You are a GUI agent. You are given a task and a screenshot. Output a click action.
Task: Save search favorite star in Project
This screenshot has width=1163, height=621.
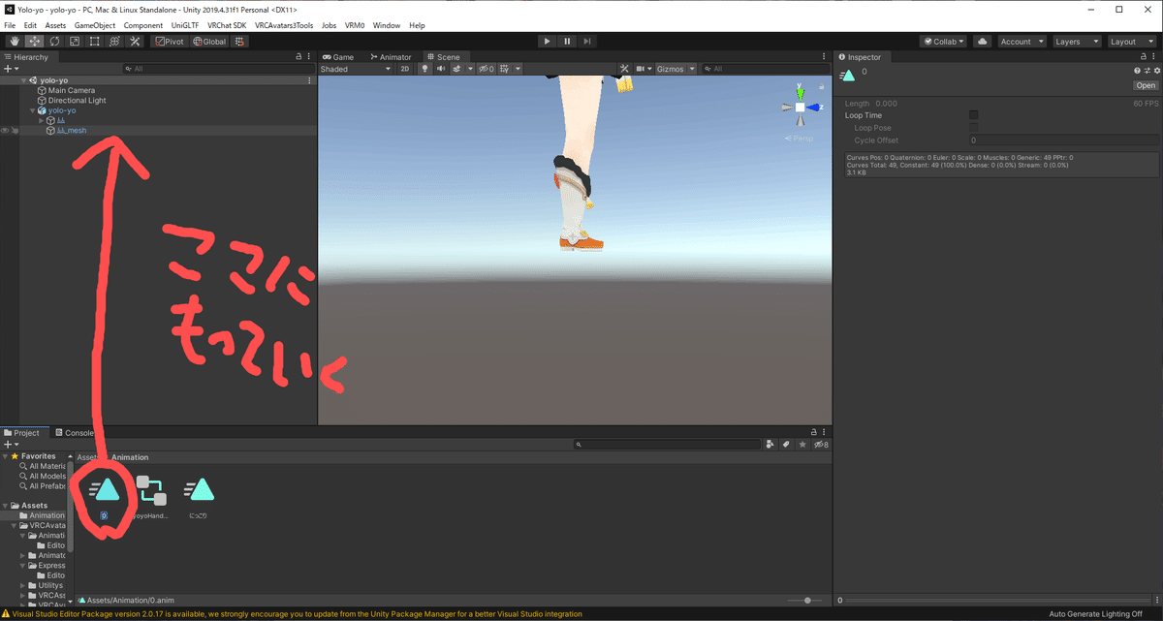click(x=802, y=445)
